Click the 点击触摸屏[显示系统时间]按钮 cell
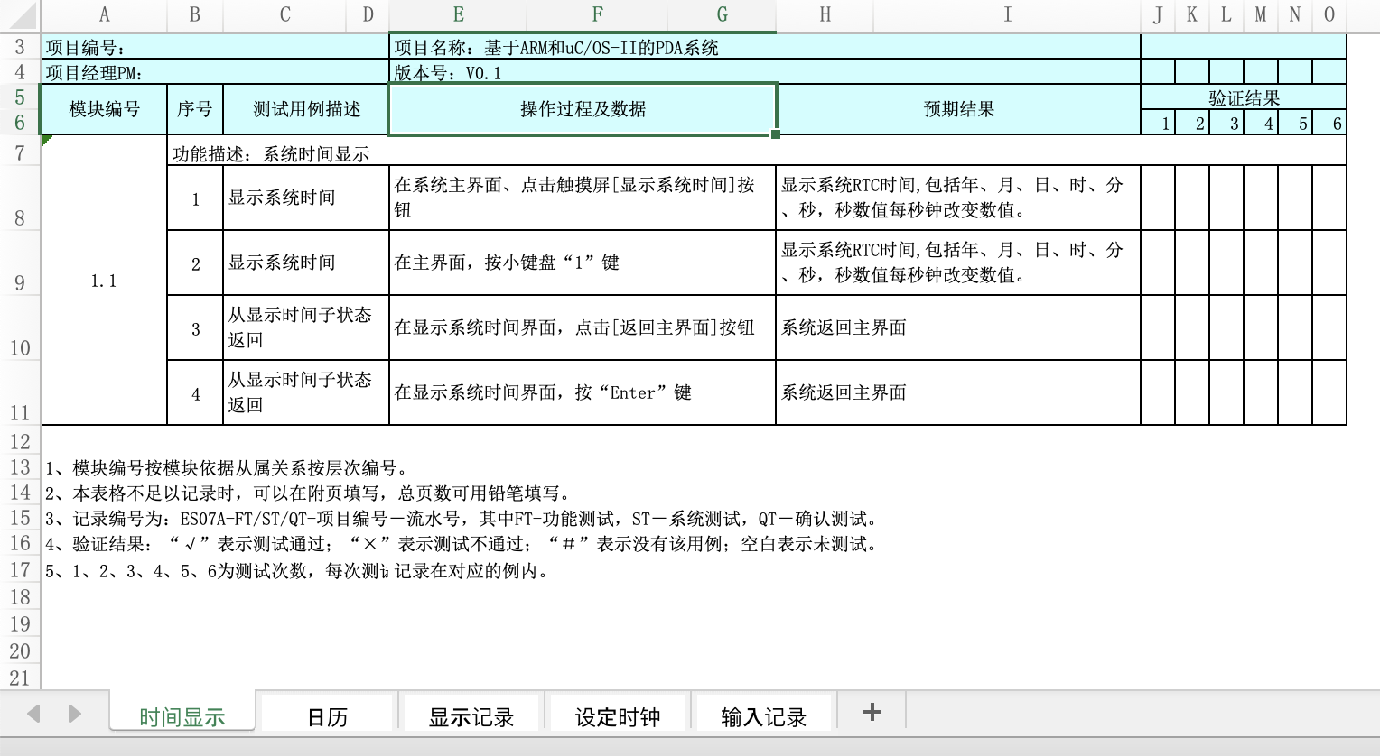Screen dimensions: 1380x756 (x=583, y=198)
